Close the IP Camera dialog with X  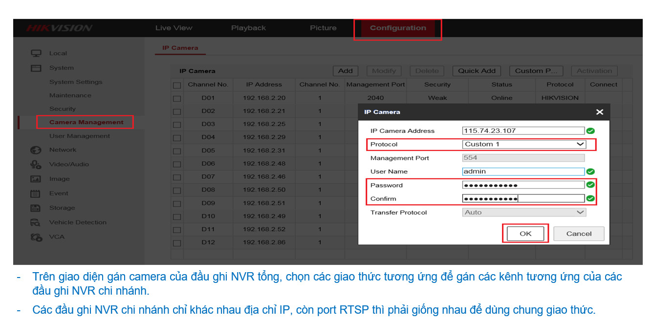pos(600,112)
